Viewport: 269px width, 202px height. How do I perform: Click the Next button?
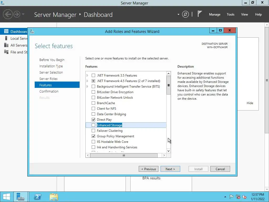click(x=170, y=169)
